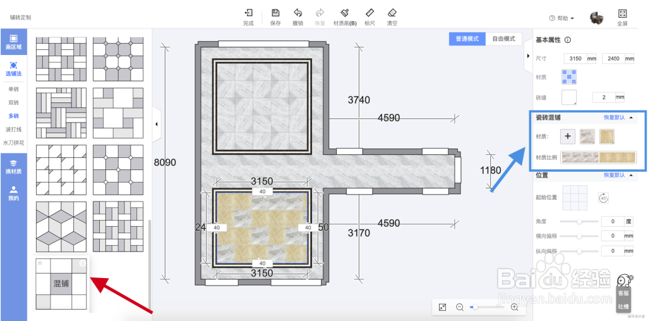The width and height of the screenshot is (648, 321).
Task: Favorite the 混铺 pattern star
Action: click(40, 263)
